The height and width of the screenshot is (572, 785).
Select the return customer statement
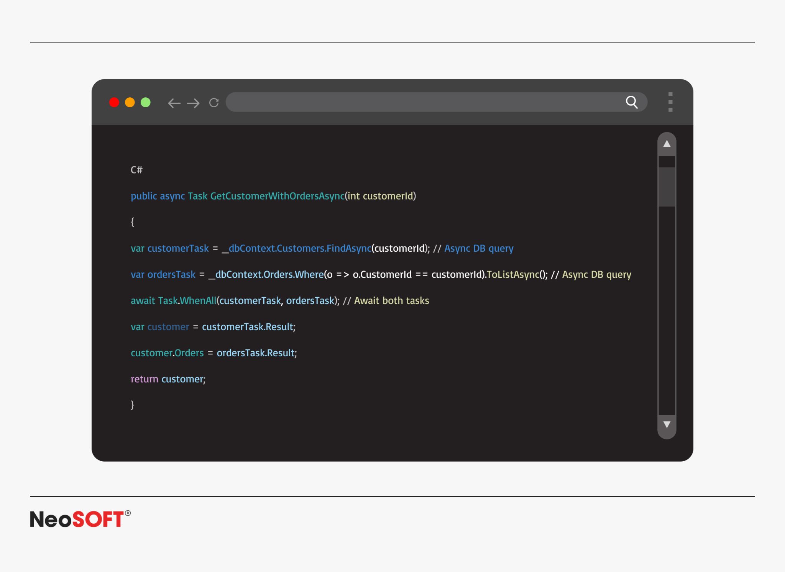(168, 379)
